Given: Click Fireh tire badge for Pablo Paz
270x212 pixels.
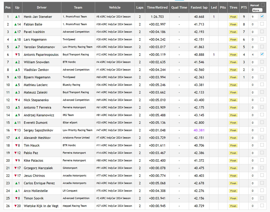Looking at the screenshot, I should [233, 153].
